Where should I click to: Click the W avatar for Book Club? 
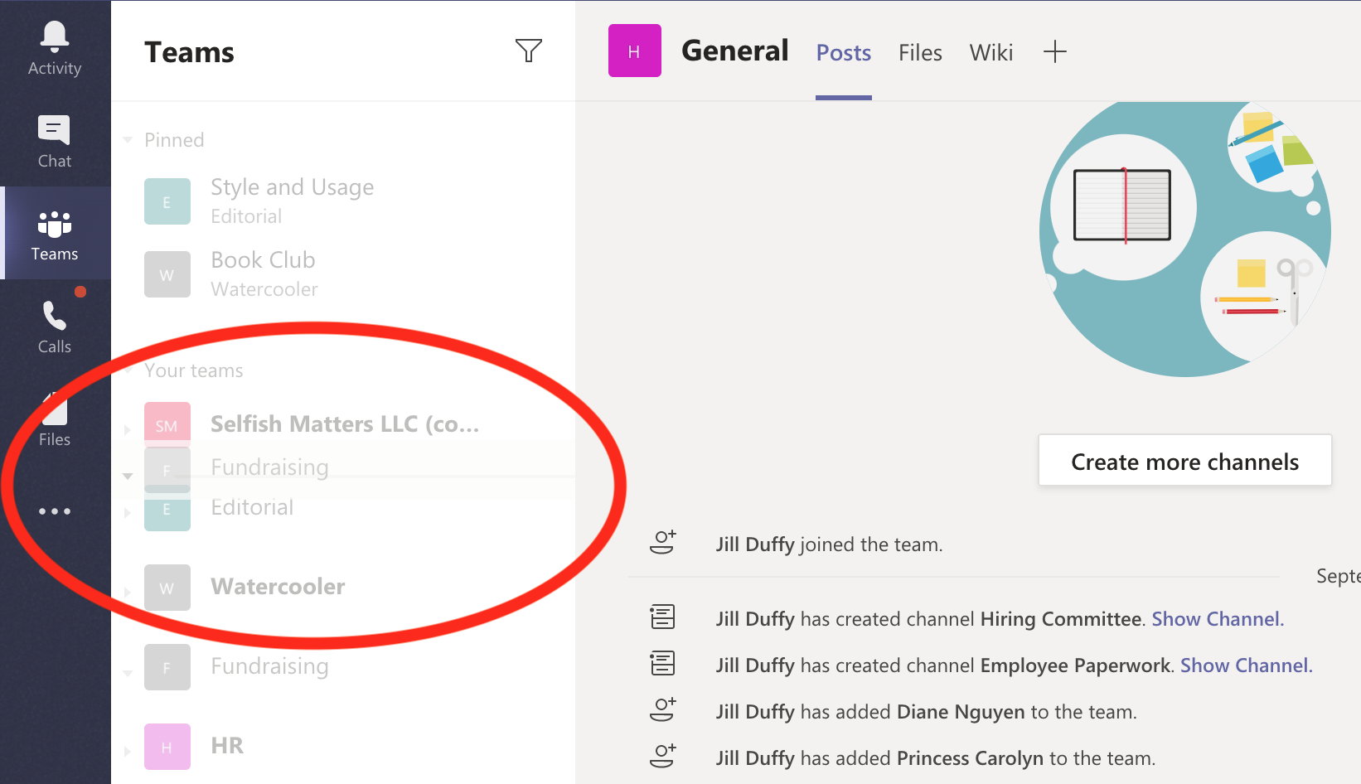167,274
